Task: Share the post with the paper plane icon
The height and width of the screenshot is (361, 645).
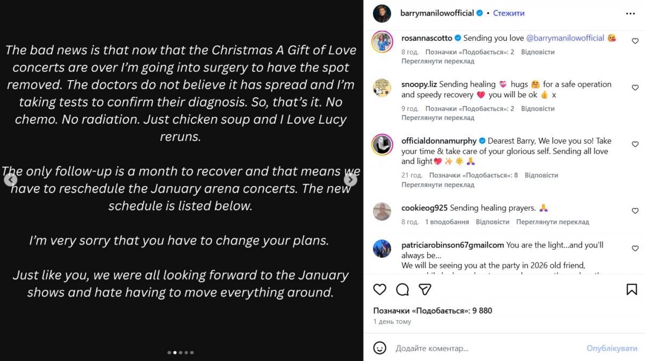Action: coord(425,289)
